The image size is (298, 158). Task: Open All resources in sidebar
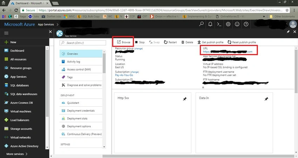[15, 59]
